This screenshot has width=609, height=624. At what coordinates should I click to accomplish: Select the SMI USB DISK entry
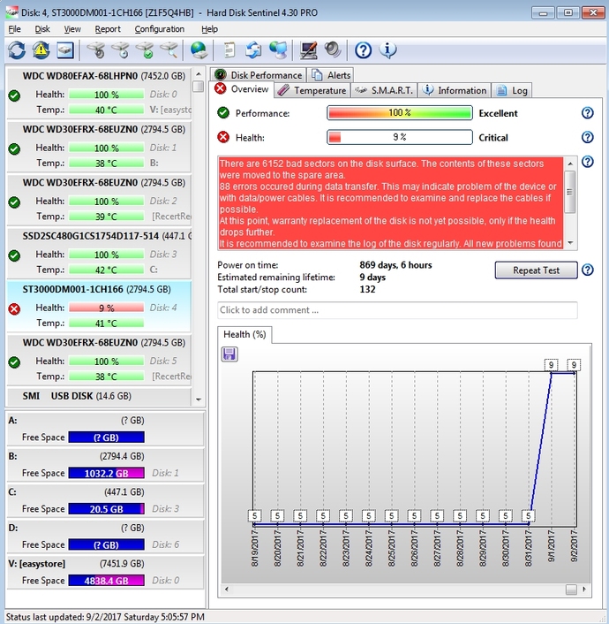(x=99, y=396)
